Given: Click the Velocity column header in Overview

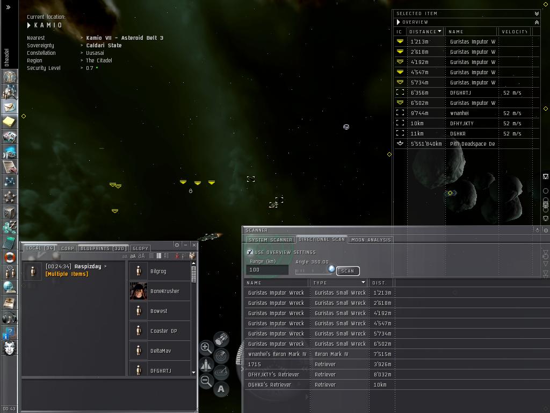Looking at the screenshot, I should pyautogui.click(x=515, y=32).
